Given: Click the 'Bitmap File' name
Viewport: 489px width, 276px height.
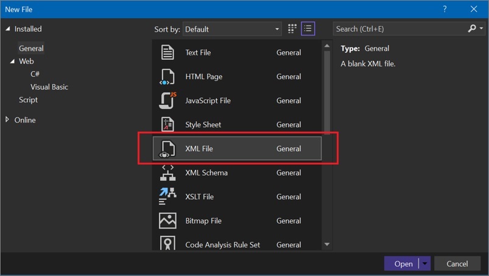Looking at the screenshot, I should click(203, 221).
